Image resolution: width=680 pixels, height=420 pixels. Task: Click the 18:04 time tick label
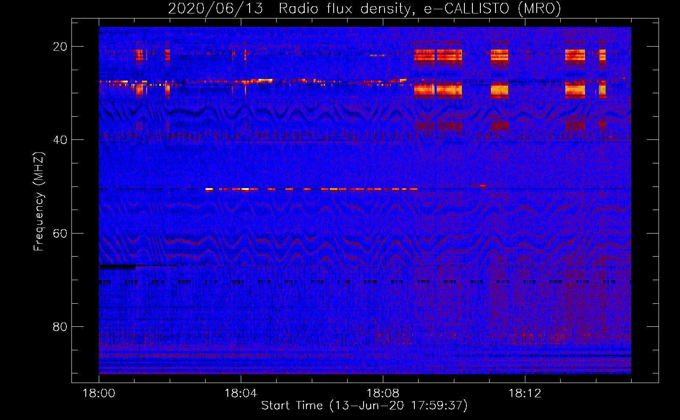pyautogui.click(x=241, y=393)
